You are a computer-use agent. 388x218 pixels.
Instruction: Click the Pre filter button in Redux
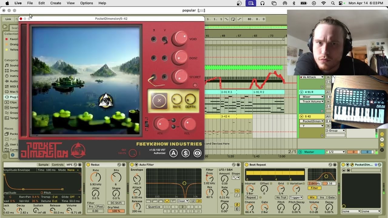[x=91, y=206]
